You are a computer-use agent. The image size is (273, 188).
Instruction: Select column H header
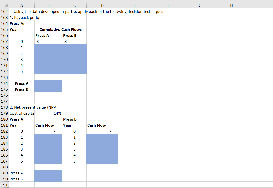[231, 5]
